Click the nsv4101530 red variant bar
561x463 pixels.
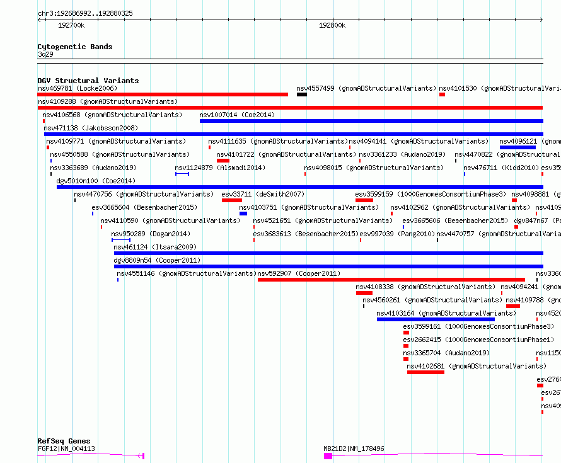coord(442,94)
